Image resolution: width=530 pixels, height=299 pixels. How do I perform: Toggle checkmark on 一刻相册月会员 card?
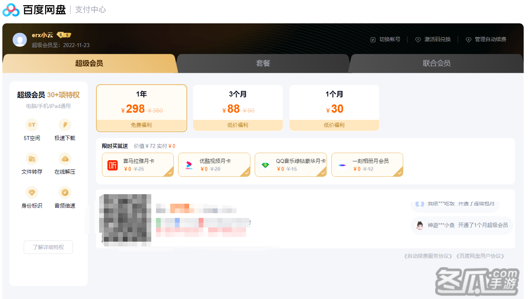point(399,172)
